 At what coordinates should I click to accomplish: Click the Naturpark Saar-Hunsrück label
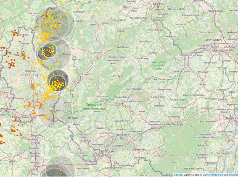point(94,107)
